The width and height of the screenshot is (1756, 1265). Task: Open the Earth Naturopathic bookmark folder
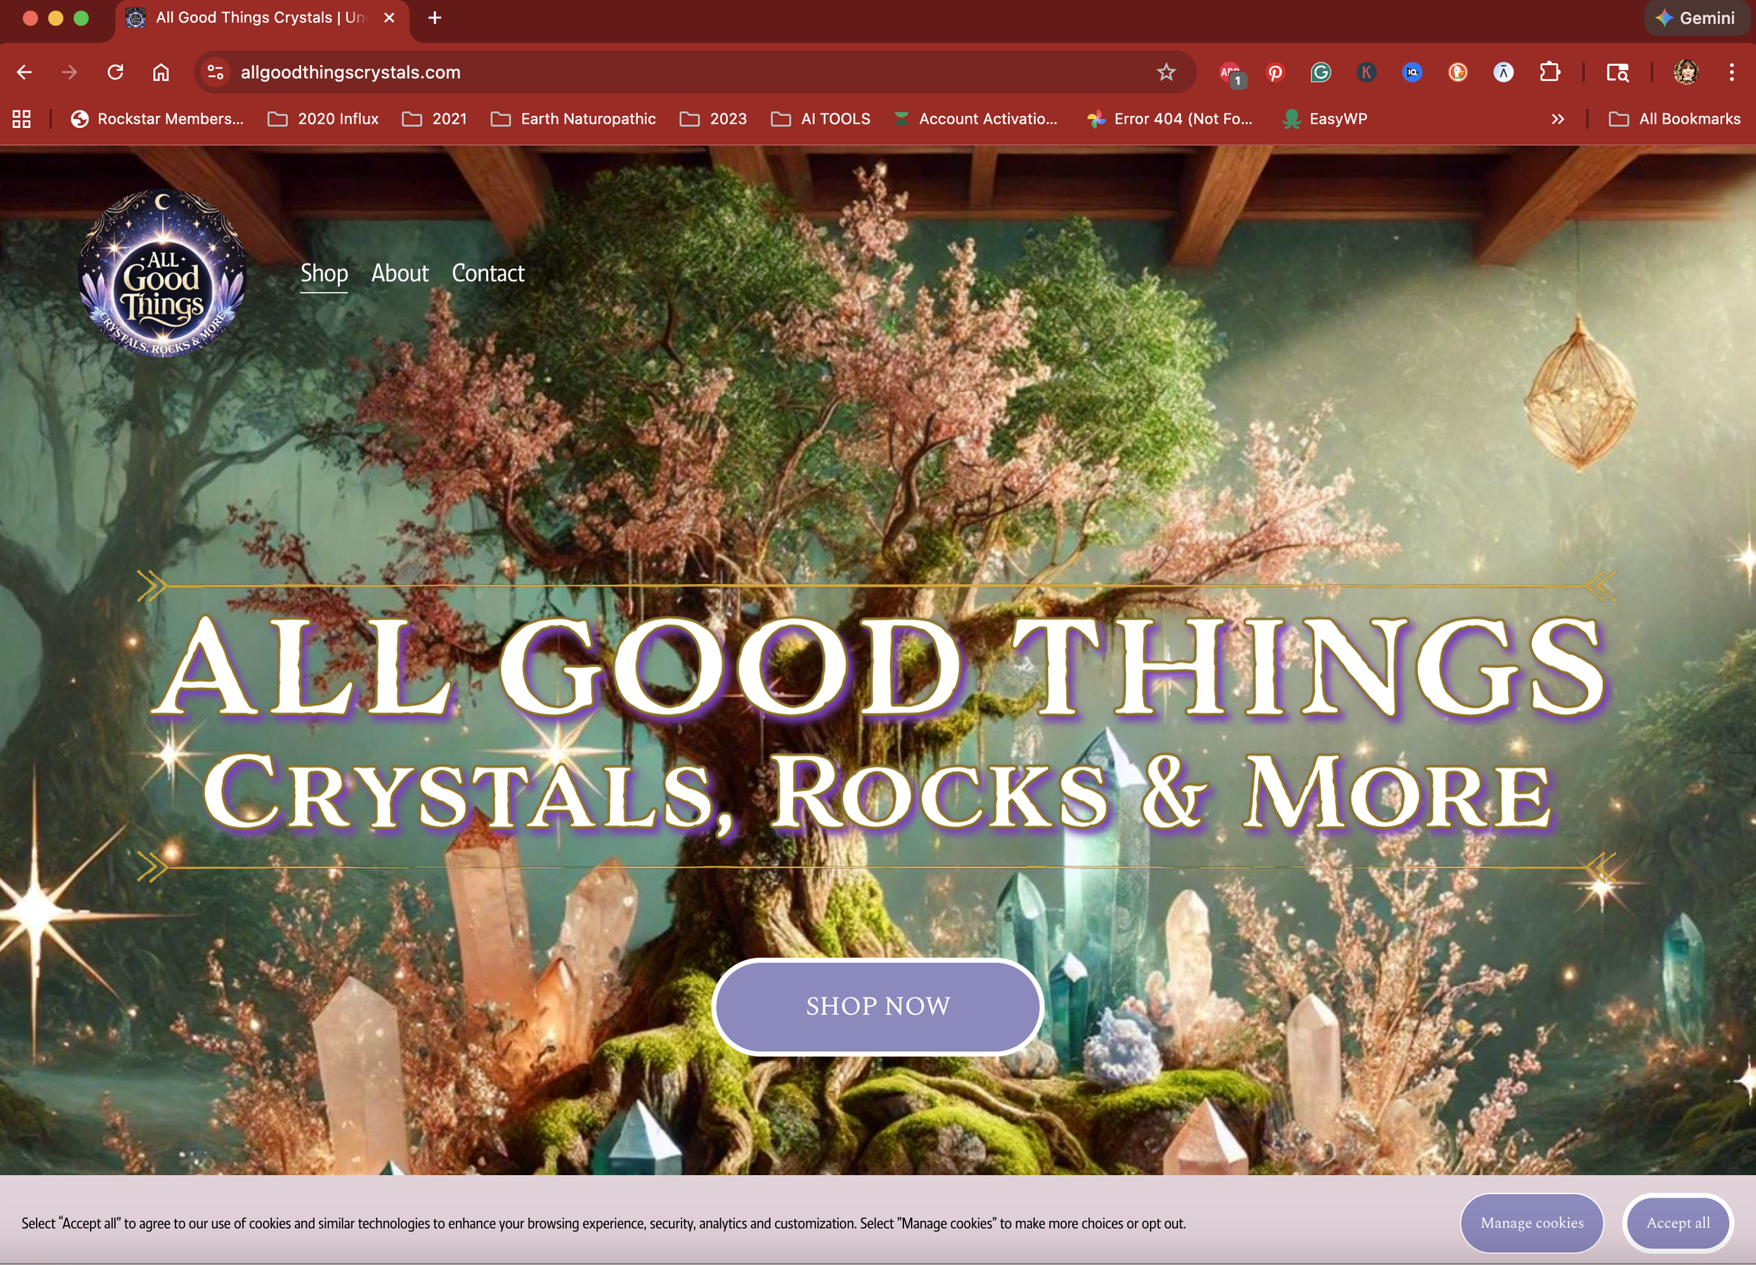(x=573, y=119)
